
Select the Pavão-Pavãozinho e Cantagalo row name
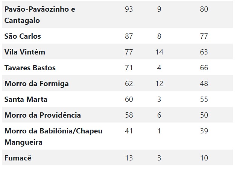[40, 15]
